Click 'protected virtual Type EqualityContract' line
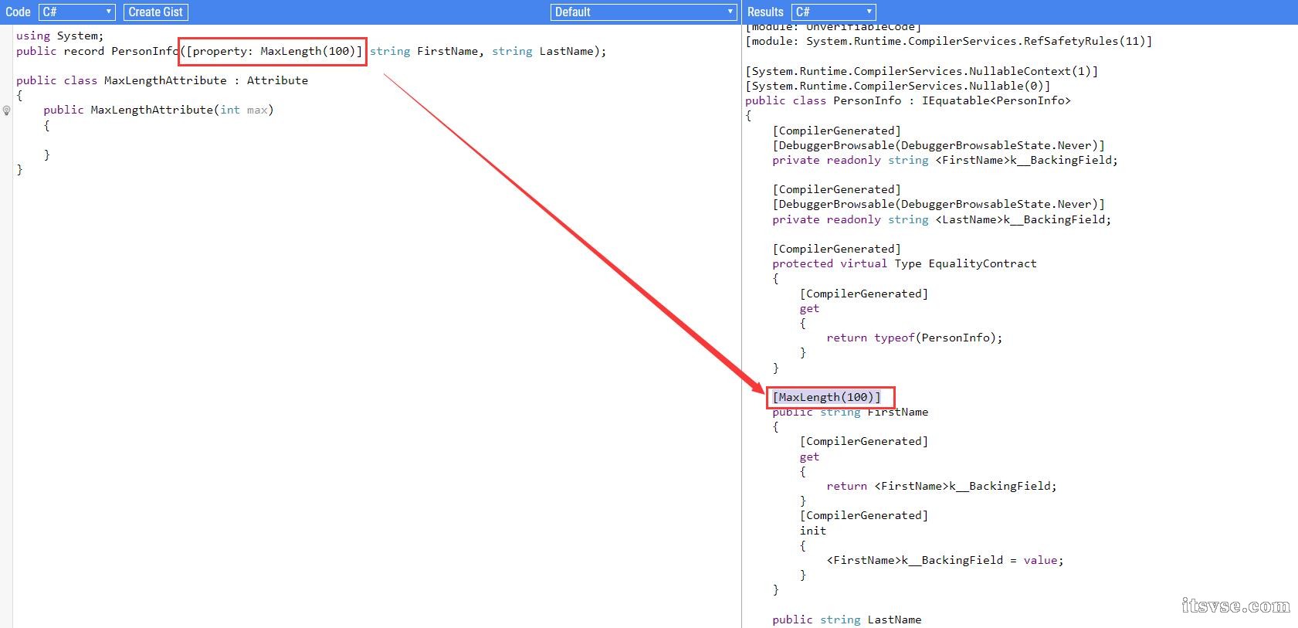This screenshot has width=1298, height=628. (x=904, y=263)
